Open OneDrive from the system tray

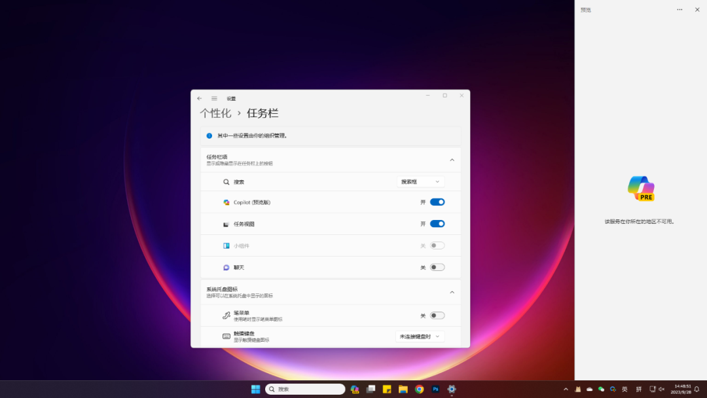click(589, 388)
